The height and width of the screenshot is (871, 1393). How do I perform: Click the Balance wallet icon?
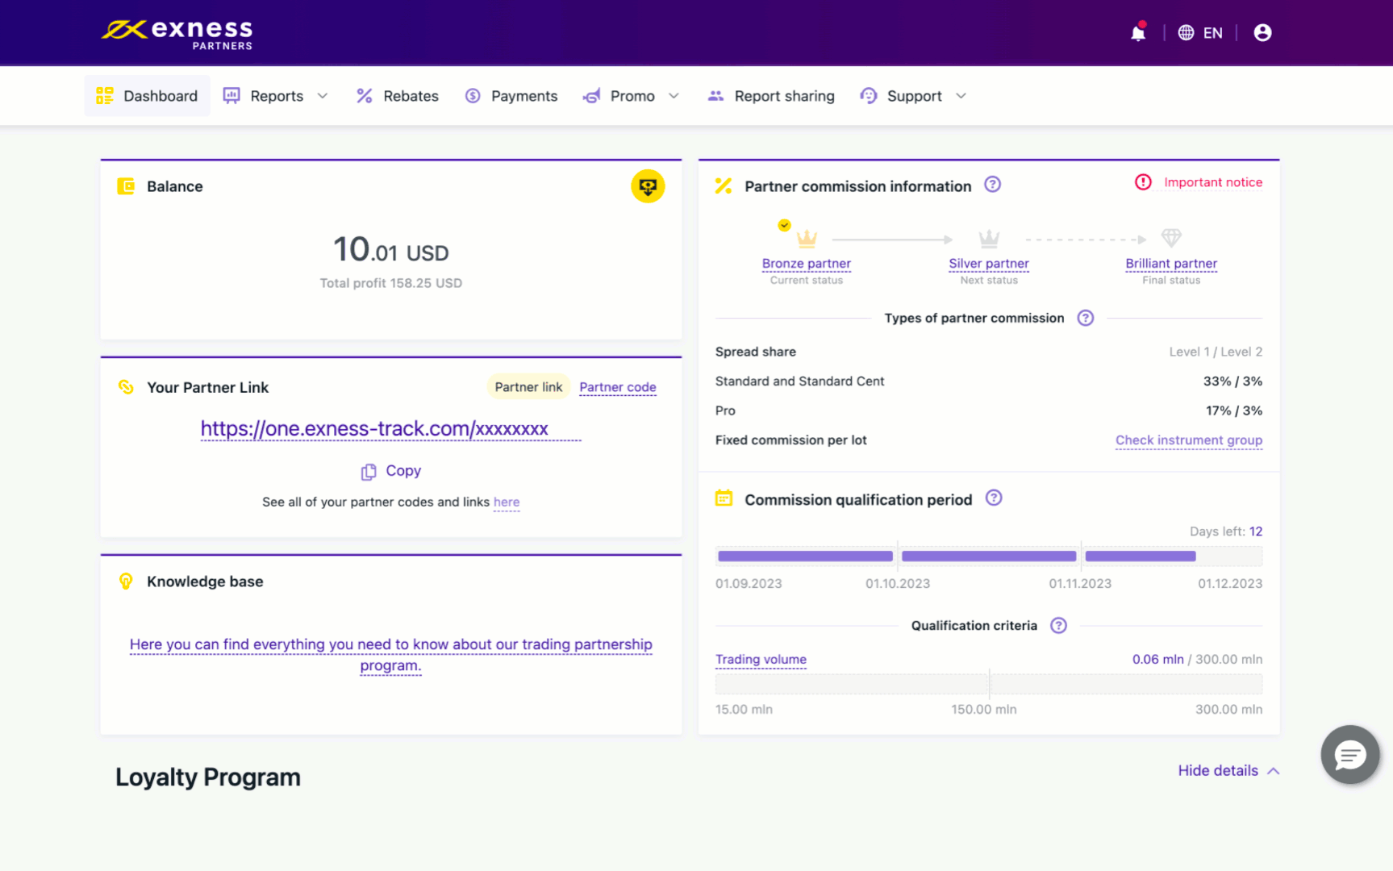[x=126, y=186]
